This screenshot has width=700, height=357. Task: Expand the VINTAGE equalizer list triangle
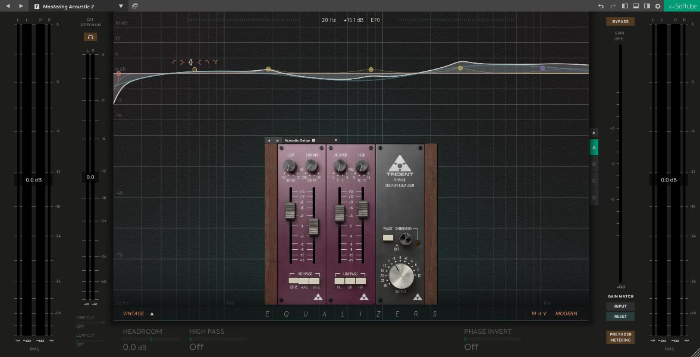(152, 314)
